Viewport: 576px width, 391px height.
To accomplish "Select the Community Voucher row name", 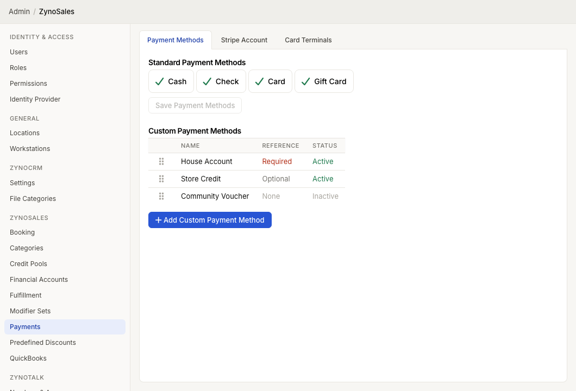I will point(215,197).
